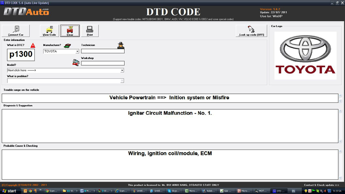Viewport: 345px width, 194px height.
Task: Switch to Chrome 'Scan...' taskbar item
Action: (52, 191)
